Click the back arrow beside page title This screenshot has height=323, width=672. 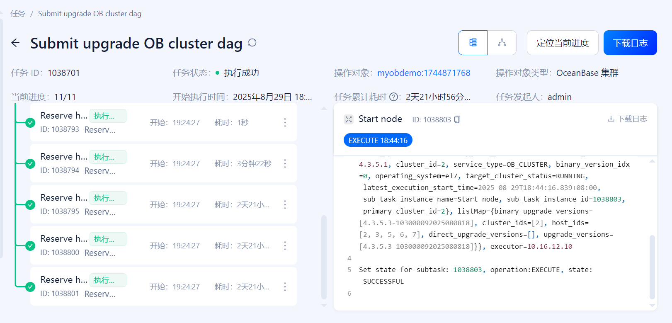pos(15,43)
